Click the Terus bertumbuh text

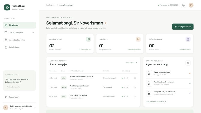pos(185,50)
